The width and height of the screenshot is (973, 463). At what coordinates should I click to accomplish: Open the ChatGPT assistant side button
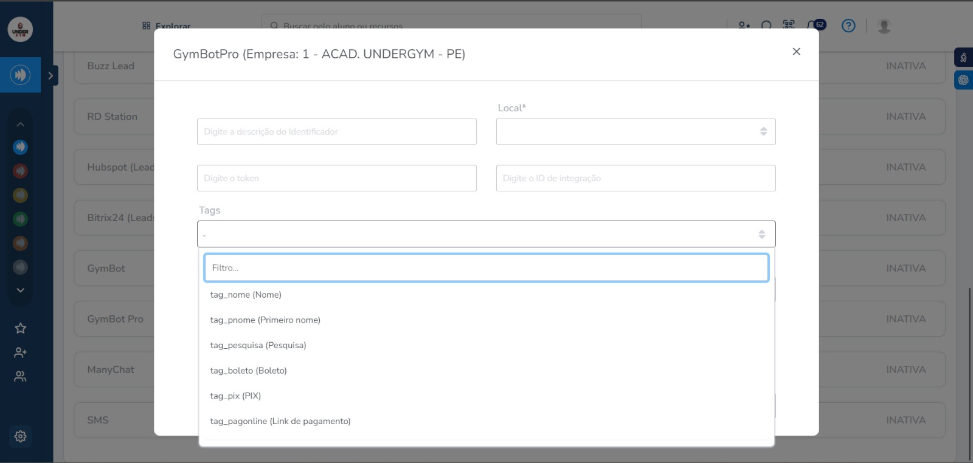[x=963, y=80]
